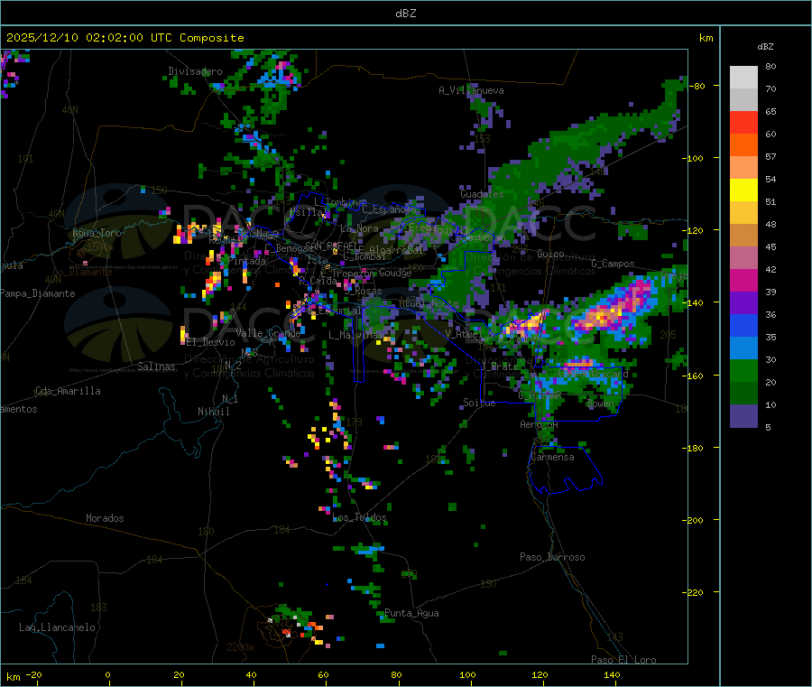The image size is (812, 687).
Task: Click the x-axis tick label '60'
Action: point(323,674)
